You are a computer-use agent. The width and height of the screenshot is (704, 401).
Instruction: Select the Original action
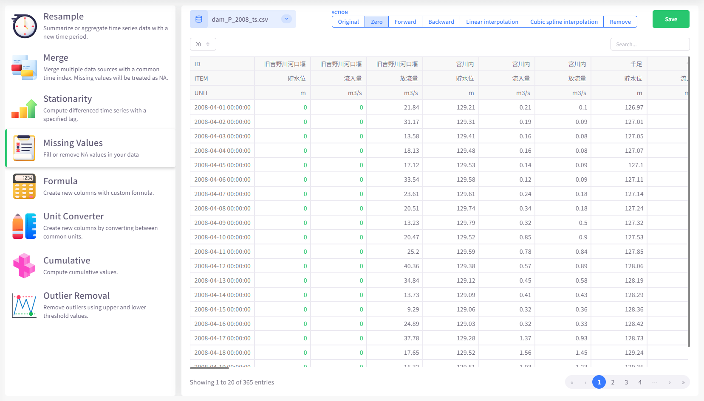348,22
